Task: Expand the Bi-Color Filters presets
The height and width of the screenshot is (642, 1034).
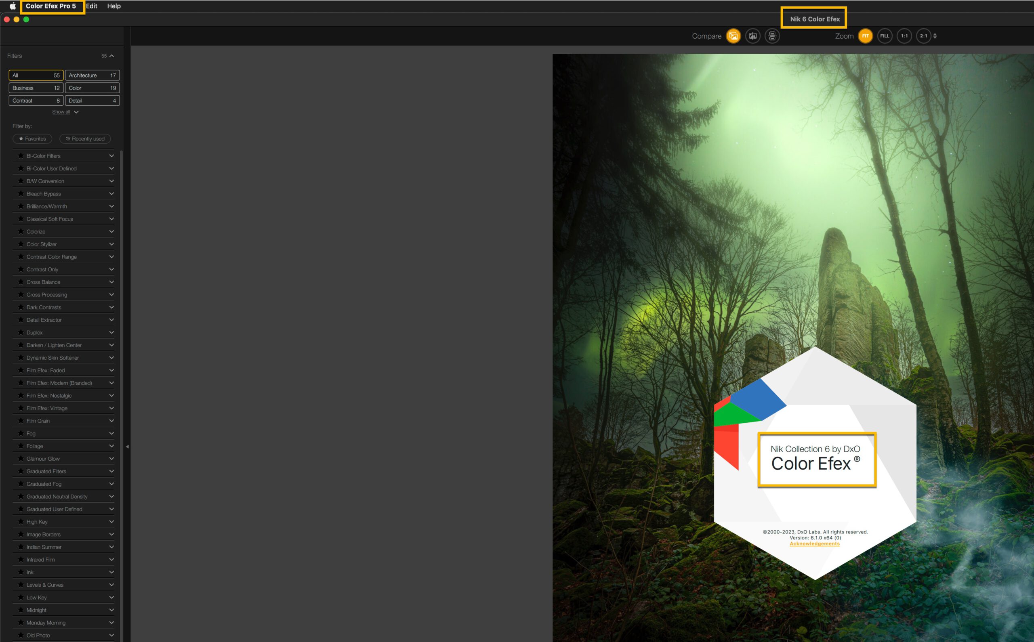Action: (x=111, y=156)
